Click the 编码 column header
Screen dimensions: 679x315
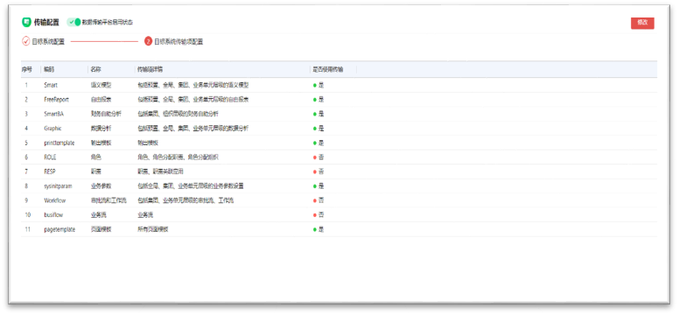pyautogui.click(x=49, y=69)
